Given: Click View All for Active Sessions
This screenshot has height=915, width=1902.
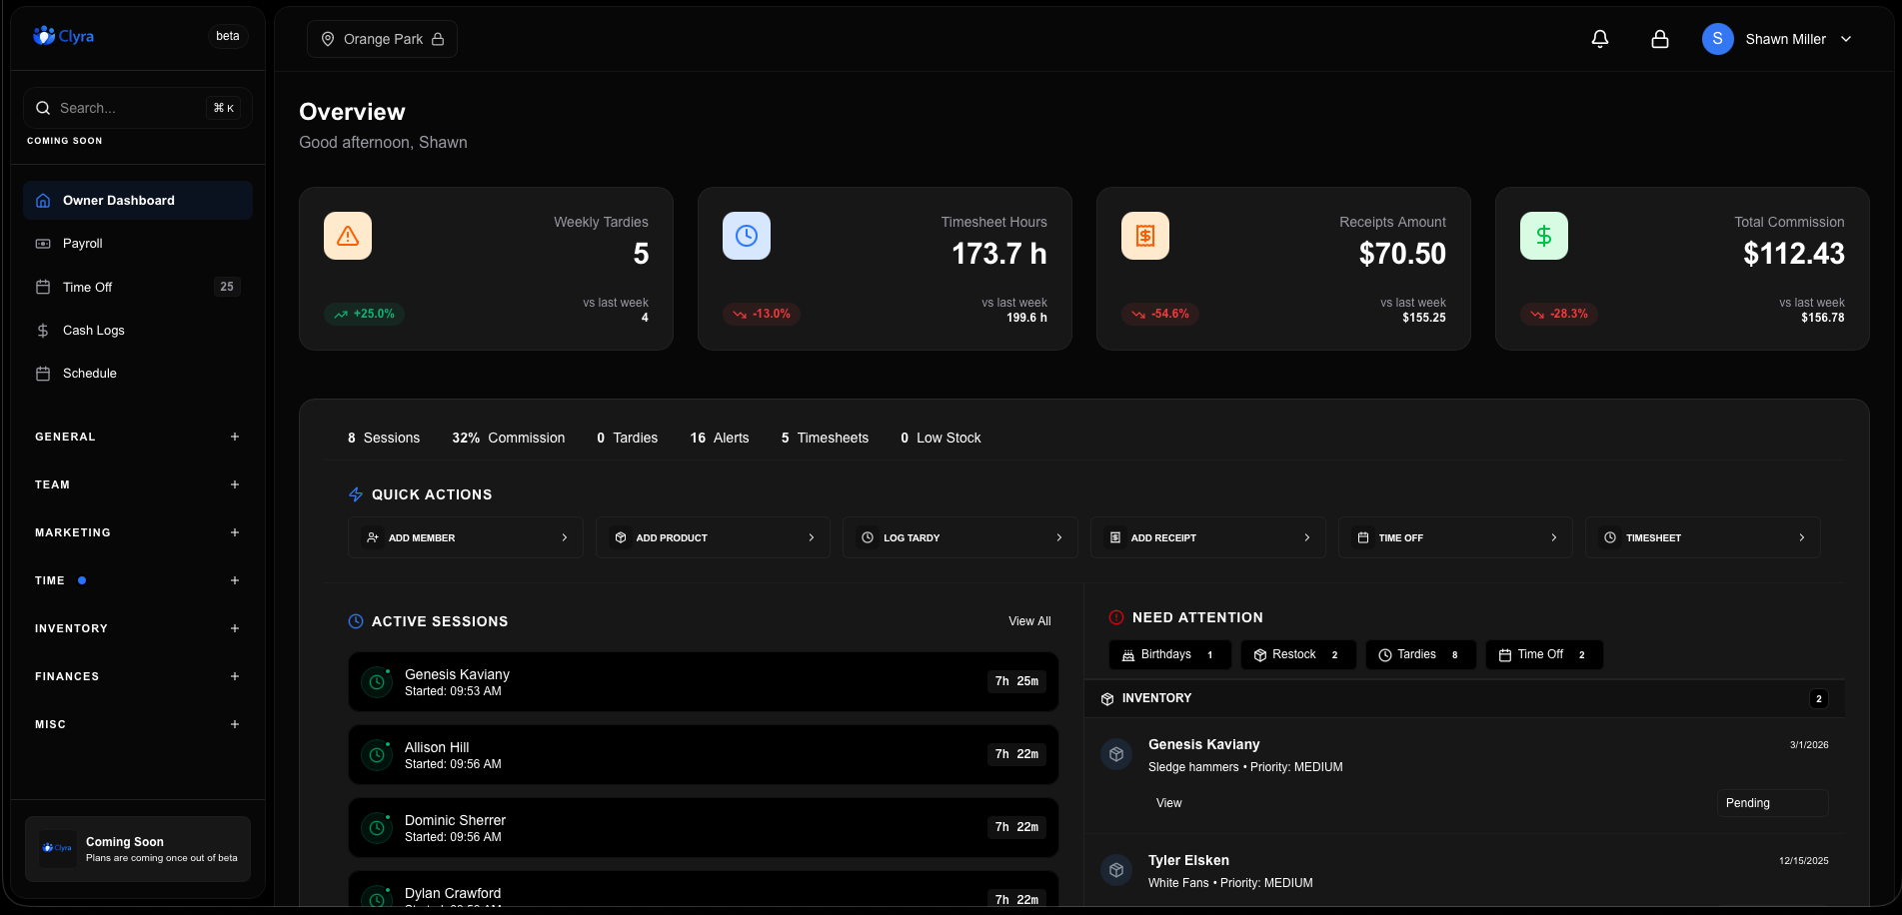Looking at the screenshot, I should (1029, 620).
